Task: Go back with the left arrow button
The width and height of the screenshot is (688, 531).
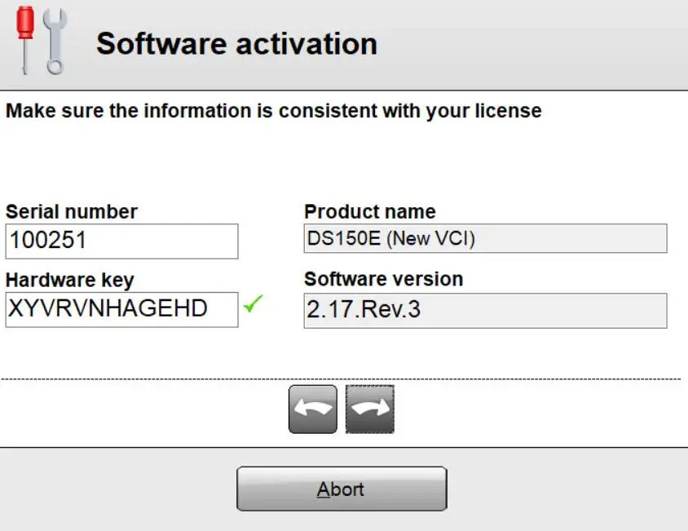Action: coord(312,409)
